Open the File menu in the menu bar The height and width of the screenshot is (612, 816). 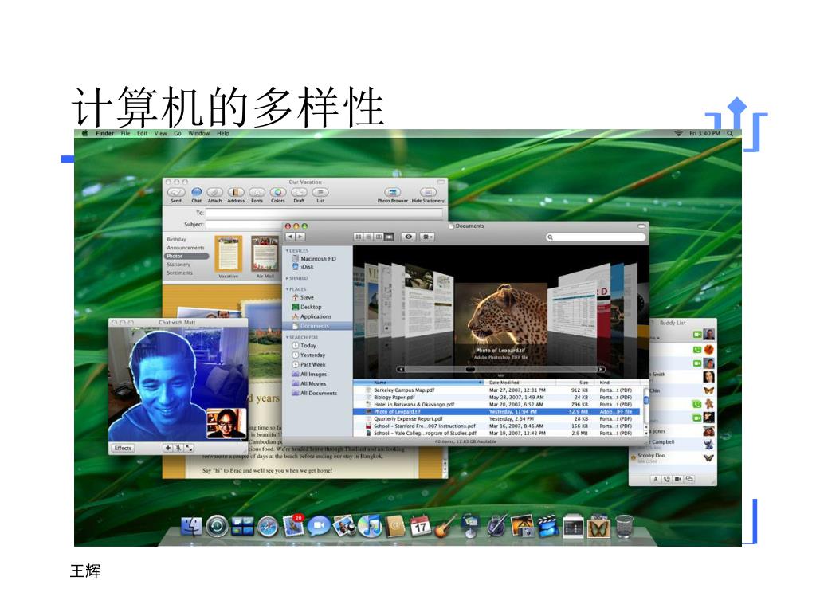(x=126, y=133)
